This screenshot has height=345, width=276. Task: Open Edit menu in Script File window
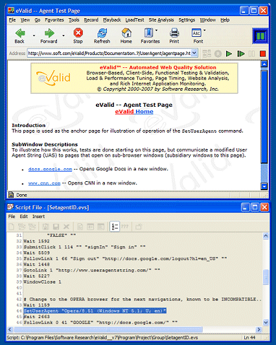pos(24,216)
